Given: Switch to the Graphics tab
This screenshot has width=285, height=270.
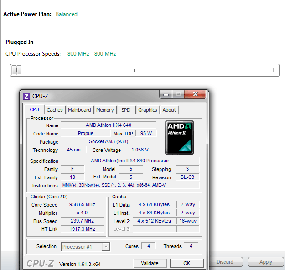Looking at the screenshot, I should [148, 110].
